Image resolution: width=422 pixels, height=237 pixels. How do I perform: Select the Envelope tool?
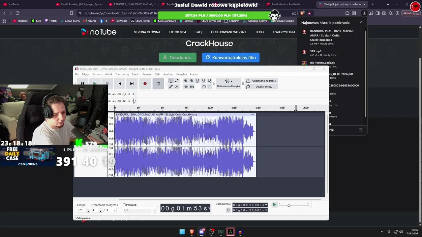177,81
